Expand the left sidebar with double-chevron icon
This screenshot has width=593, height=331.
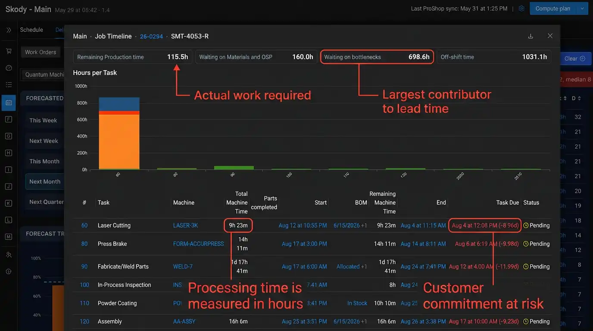pos(9,30)
